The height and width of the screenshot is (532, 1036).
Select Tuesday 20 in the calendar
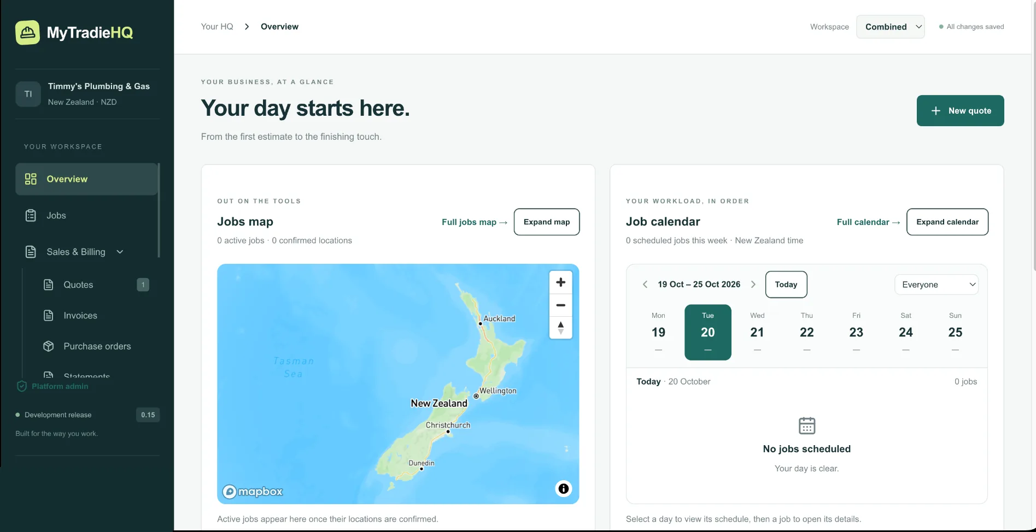[x=708, y=332]
